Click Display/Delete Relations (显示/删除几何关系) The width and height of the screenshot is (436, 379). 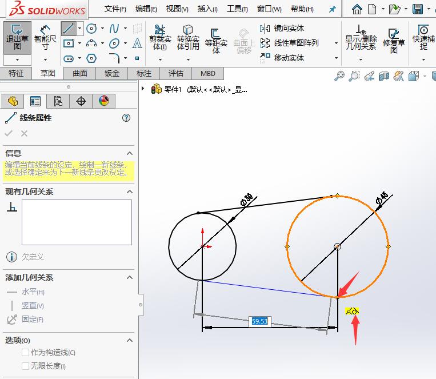point(361,38)
